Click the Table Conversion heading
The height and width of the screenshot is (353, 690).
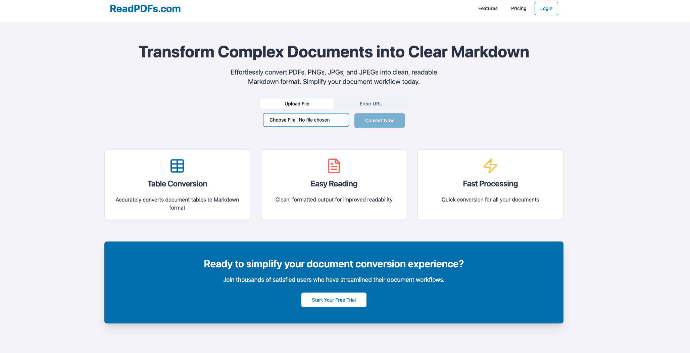(177, 184)
